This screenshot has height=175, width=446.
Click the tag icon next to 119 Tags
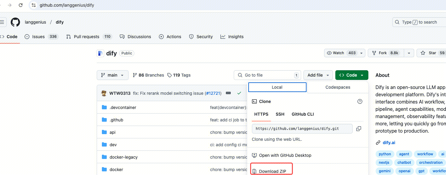169,75
